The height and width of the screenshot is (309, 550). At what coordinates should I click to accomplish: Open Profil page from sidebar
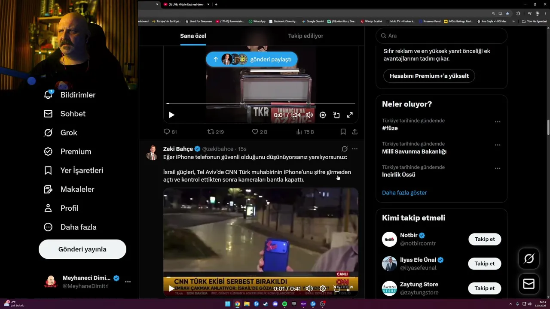[x=61, y=208]
